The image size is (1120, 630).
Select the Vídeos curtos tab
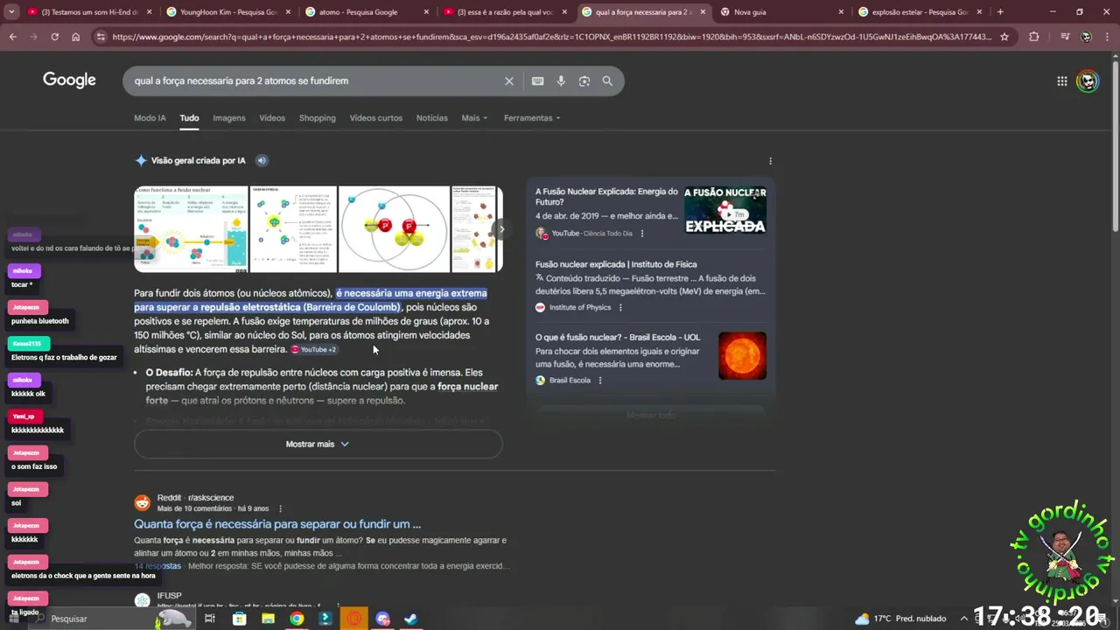[x=376, y=118]
